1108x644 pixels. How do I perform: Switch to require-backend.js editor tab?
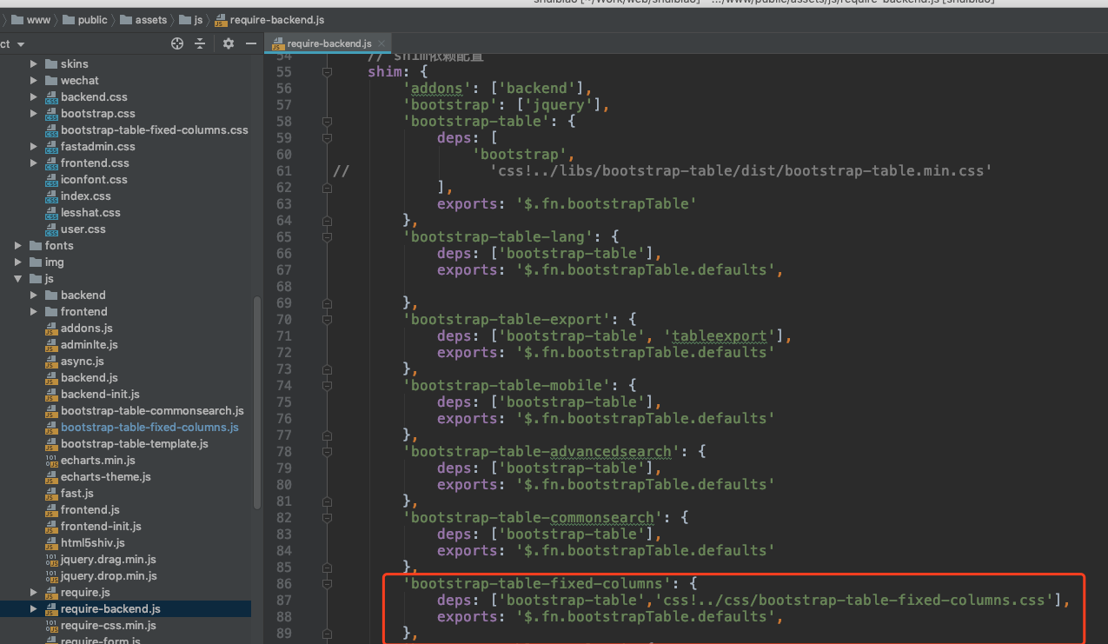[328, 43]
